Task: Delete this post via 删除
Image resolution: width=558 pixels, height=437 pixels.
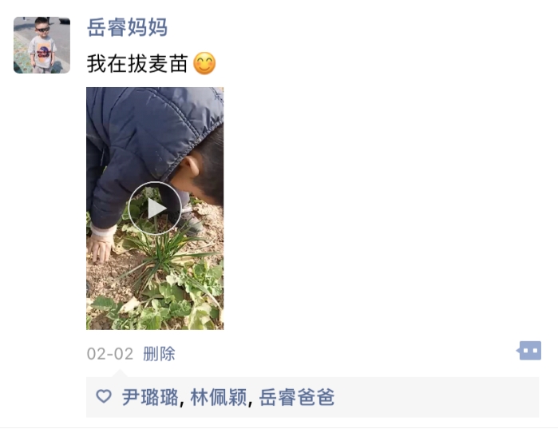Action: (159, 354)
